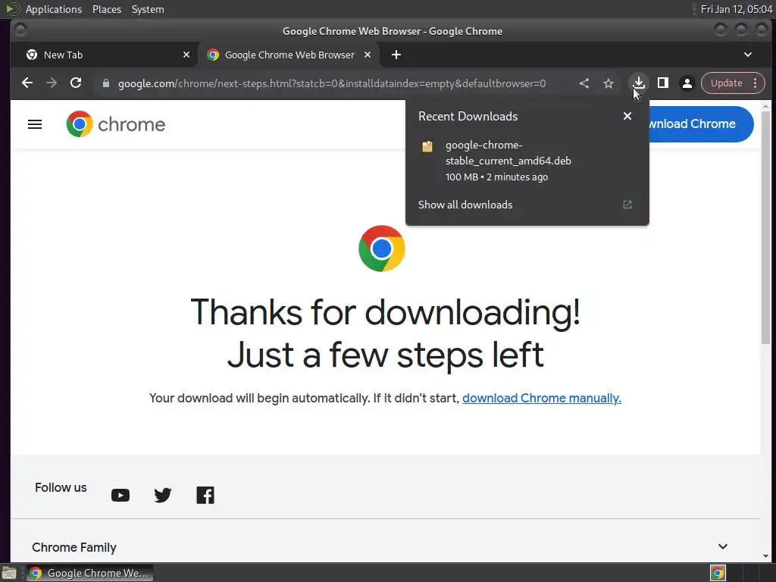776x582 pixels.
Task: Click the window menu button in title bar
Action: [20, 30]
